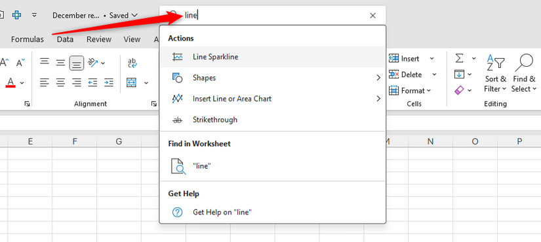Select column F header
541x242 pixels.
click(x=75, y=141)
